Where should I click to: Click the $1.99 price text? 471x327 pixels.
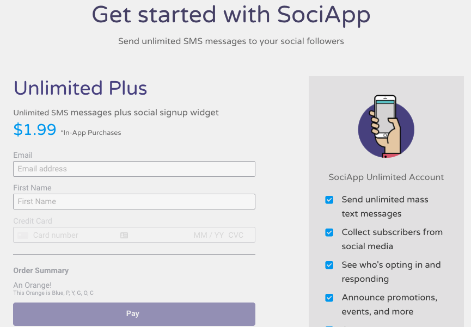[x=35, y=129]
